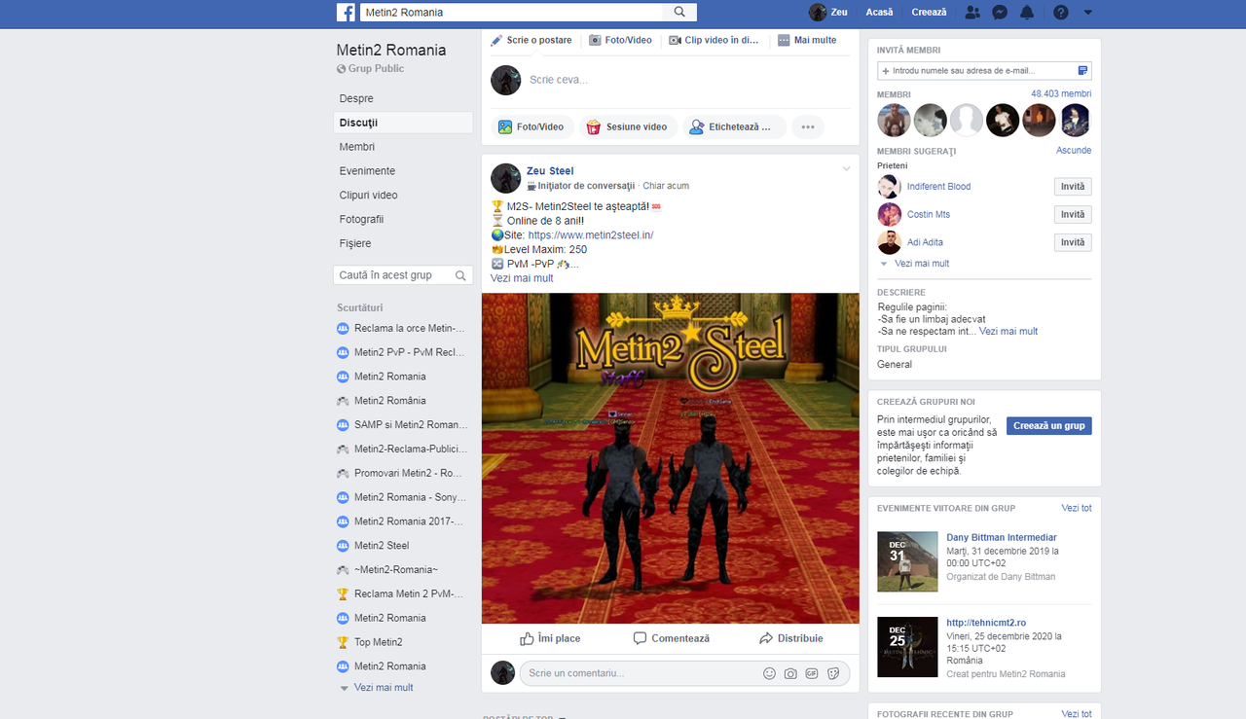Viewport: 1246px width, 719px height.
Task: Open the Despre section
Action: tap(356, 98)
